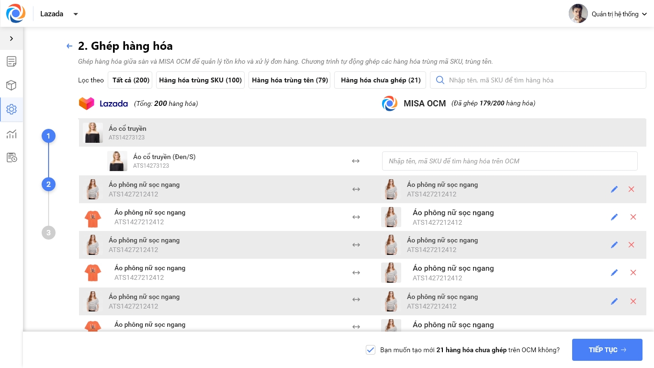The height and width of the screenshot is (368, 654).
Task: Filter by Hàng hóa chưa ghép (21)
Action: [x=381, y=80]
